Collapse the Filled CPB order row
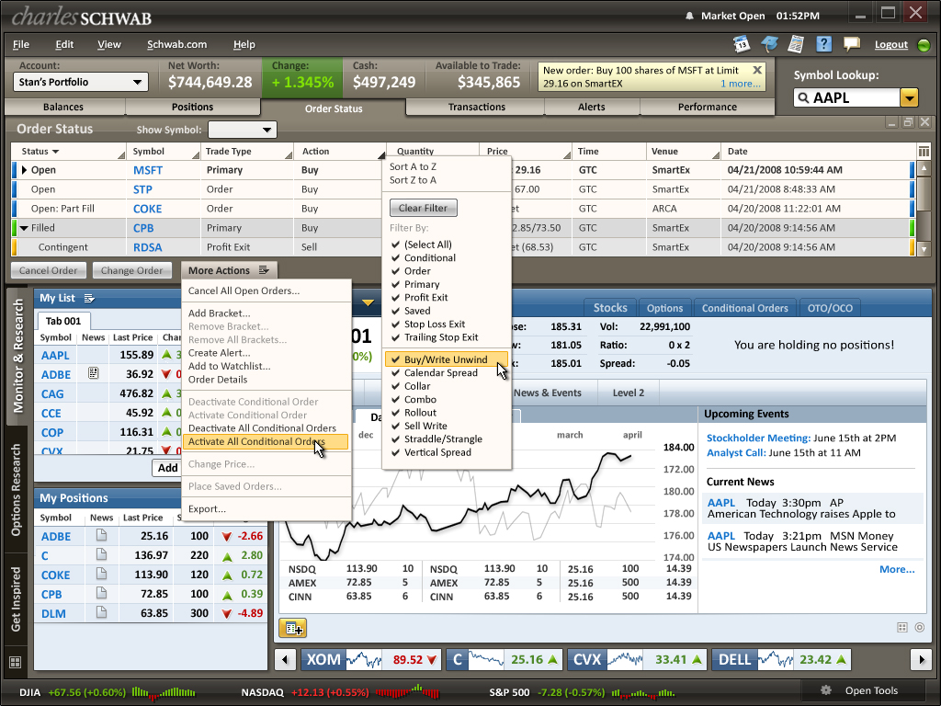This screenshot has width=941, height=706. (x=24, y=228)
